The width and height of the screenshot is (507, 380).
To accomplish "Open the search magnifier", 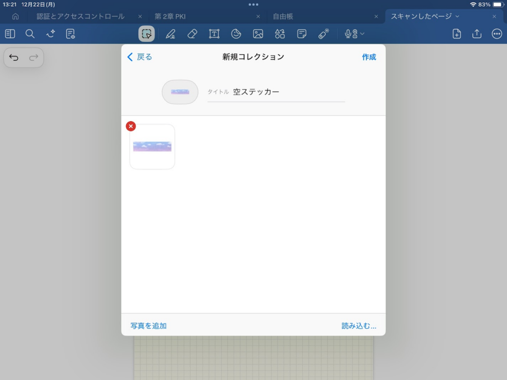I will [30, 34].
